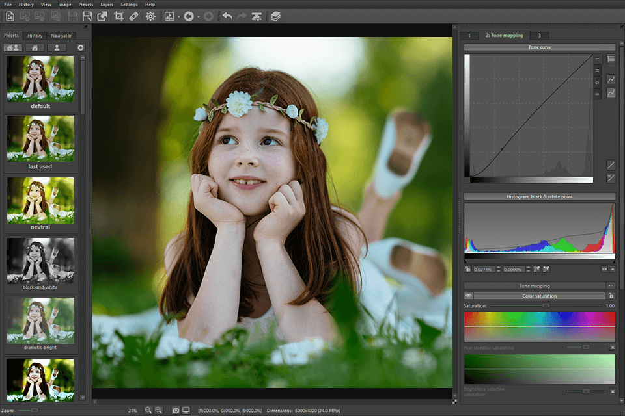
Task: Toggle the black point lock icon under histogram
Action: 468,268
